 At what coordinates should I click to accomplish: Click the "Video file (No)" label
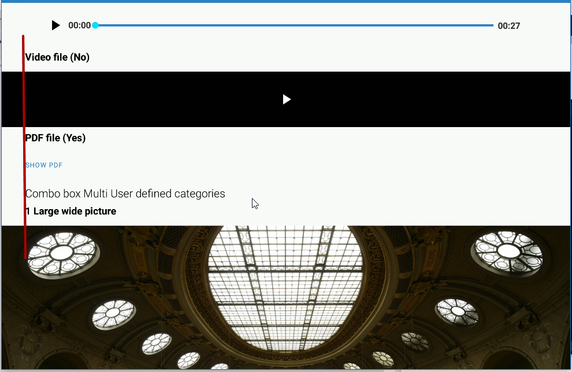click(x=57, y=57)
